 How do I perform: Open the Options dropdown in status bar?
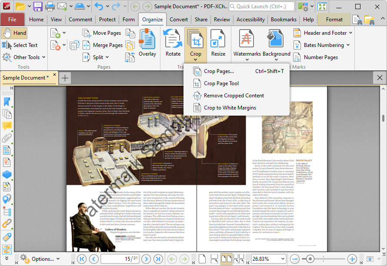click(40, 259)
